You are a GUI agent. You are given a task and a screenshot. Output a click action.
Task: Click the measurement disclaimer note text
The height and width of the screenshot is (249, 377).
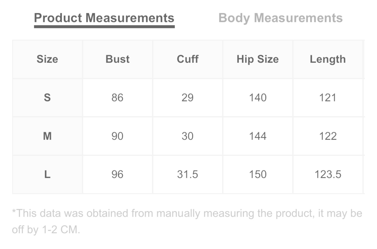click(187, 221)
